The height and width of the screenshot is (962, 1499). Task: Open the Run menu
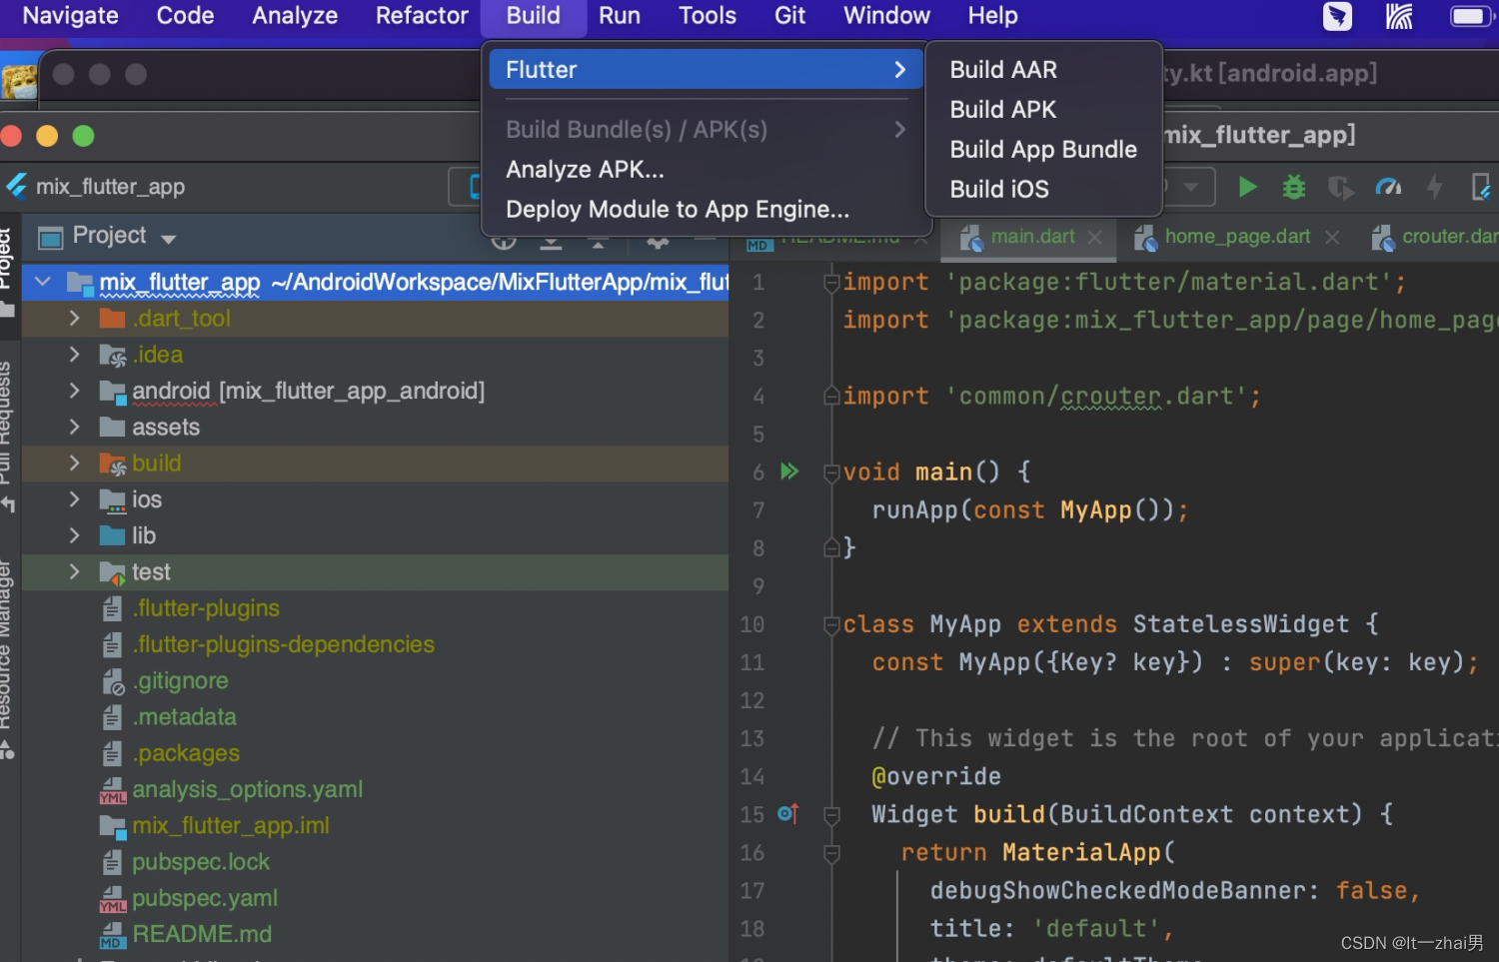click(x=620, y=16)
